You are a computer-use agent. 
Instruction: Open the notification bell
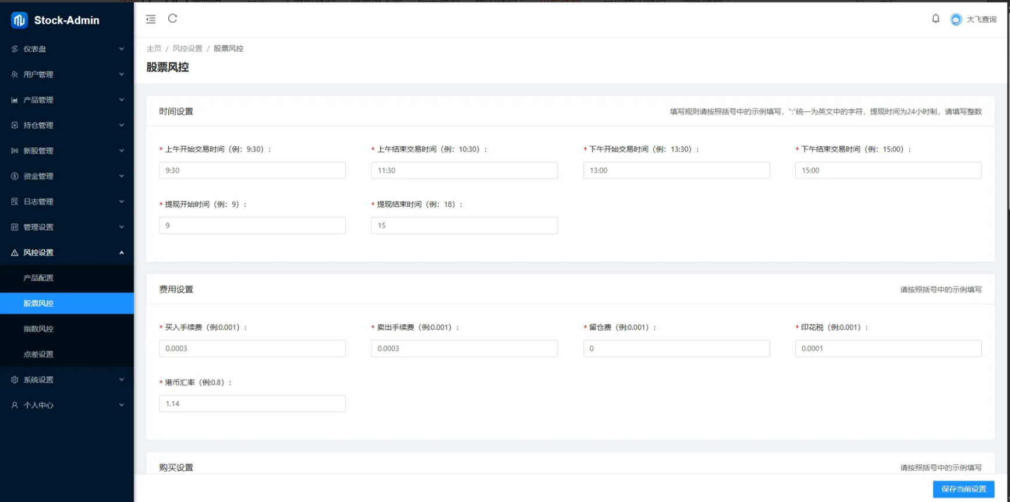coord(935,19)
